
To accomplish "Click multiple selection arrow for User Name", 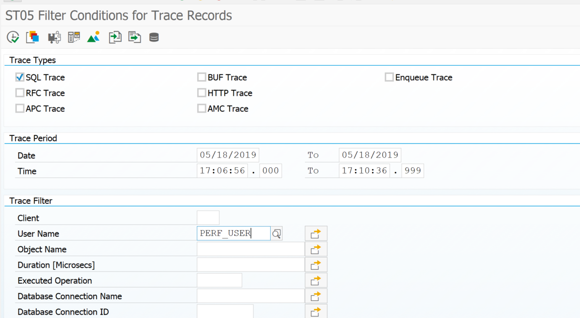I will (x=316, y=233).
